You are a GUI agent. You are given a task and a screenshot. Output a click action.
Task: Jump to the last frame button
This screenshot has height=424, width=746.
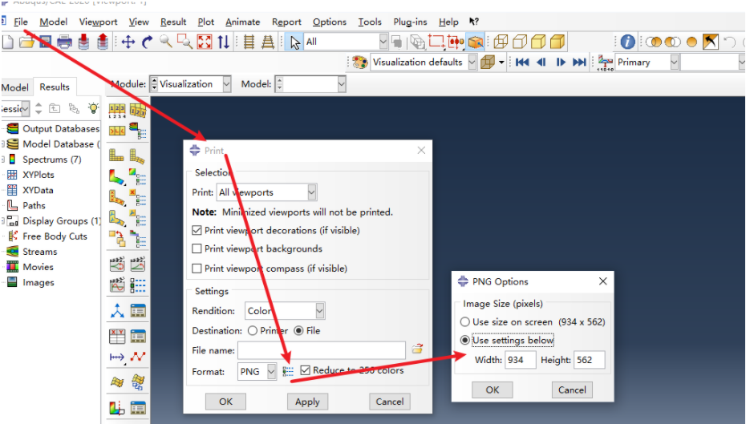point(579,62)
